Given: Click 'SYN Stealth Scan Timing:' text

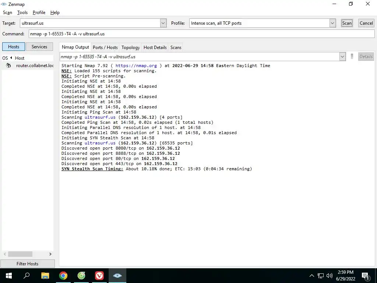Looking at the screenshot, I should click(x=92, y=169).
